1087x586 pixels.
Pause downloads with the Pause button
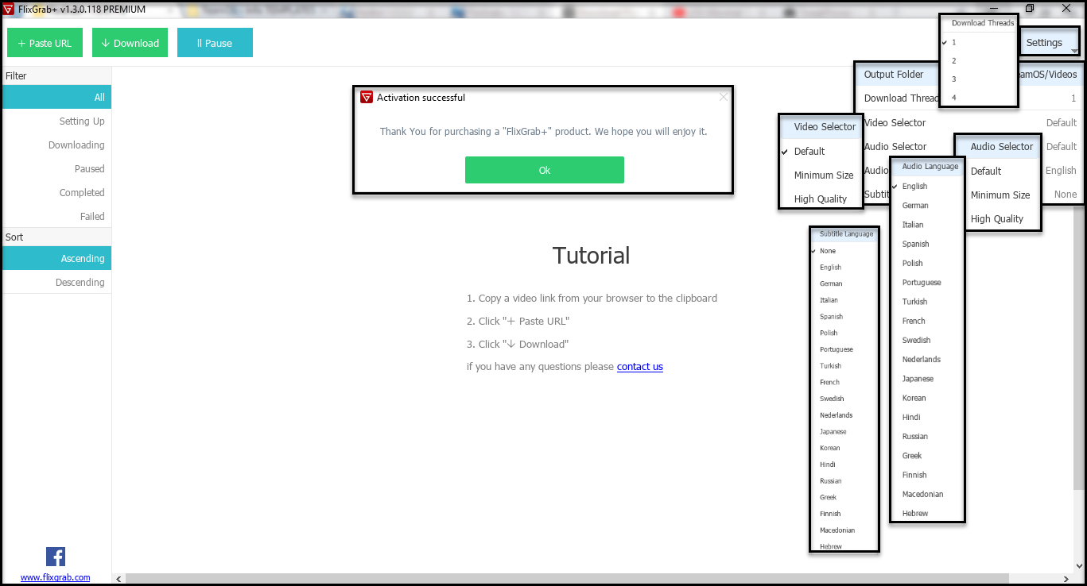[x=215, y=43]
